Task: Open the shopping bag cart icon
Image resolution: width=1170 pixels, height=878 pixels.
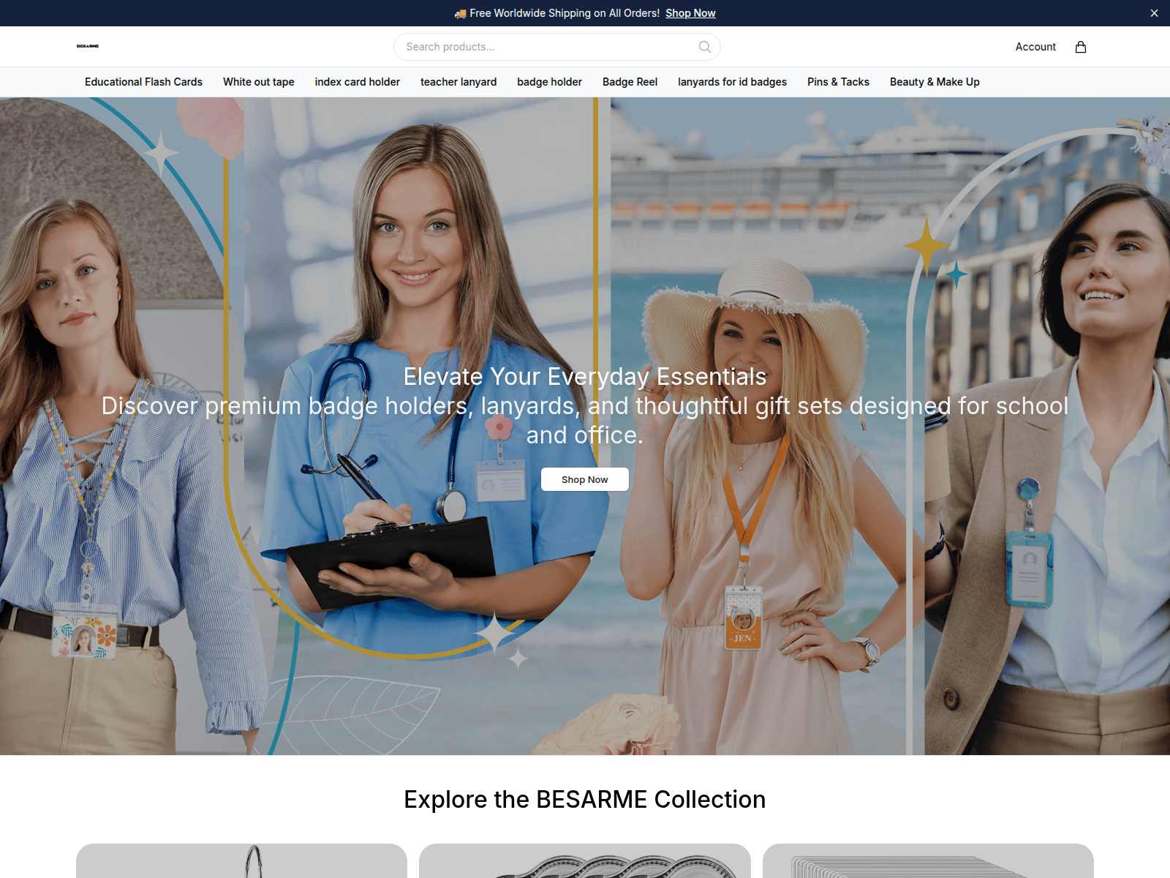Action: (x=1080, y=47)
